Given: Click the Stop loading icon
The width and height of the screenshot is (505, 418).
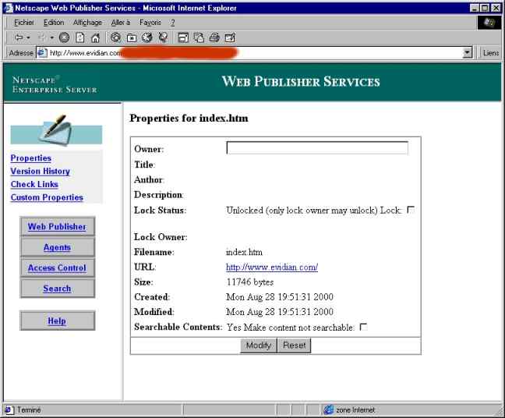Looking at the screenshot, I should [64, 37].
